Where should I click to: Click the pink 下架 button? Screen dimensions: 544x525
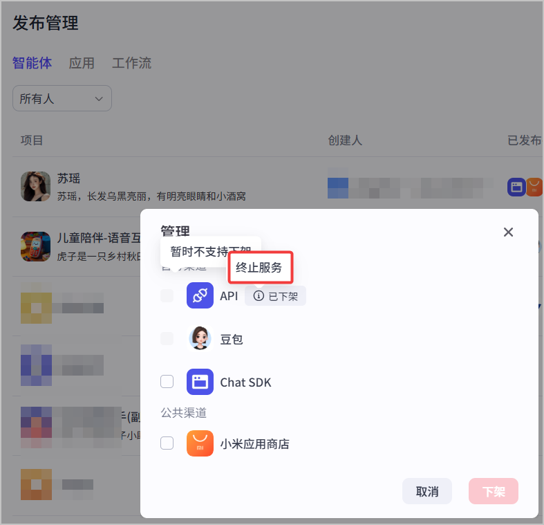pyautogui.click(x=494, y=491)
